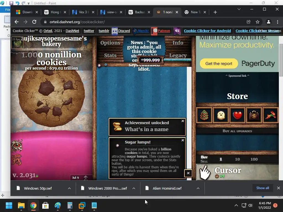Viewport: 283px width, 212px height.
Task: Open the Info menu
Action: pyautogui.click(x=178, y=43)
